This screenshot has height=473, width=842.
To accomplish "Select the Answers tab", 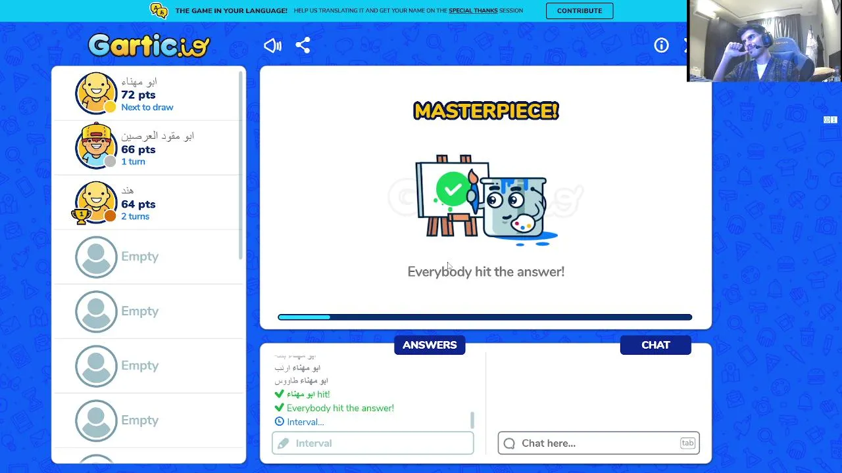I will pos(430,345).
